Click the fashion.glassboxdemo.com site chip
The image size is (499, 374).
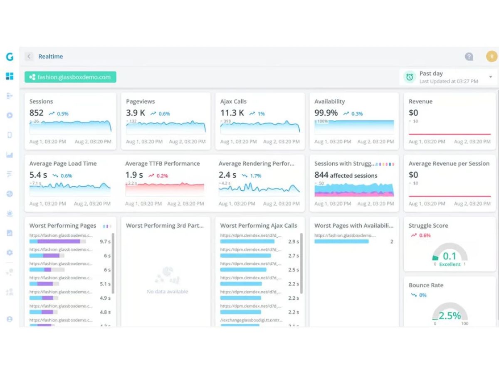(x=70, y=77)
